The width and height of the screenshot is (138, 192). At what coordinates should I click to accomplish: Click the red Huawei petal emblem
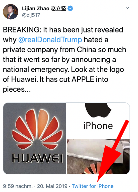[37, 129]
